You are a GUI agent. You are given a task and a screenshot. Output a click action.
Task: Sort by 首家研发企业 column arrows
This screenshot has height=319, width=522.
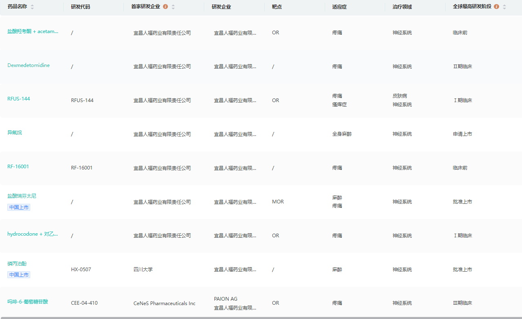tap(173, 7)
